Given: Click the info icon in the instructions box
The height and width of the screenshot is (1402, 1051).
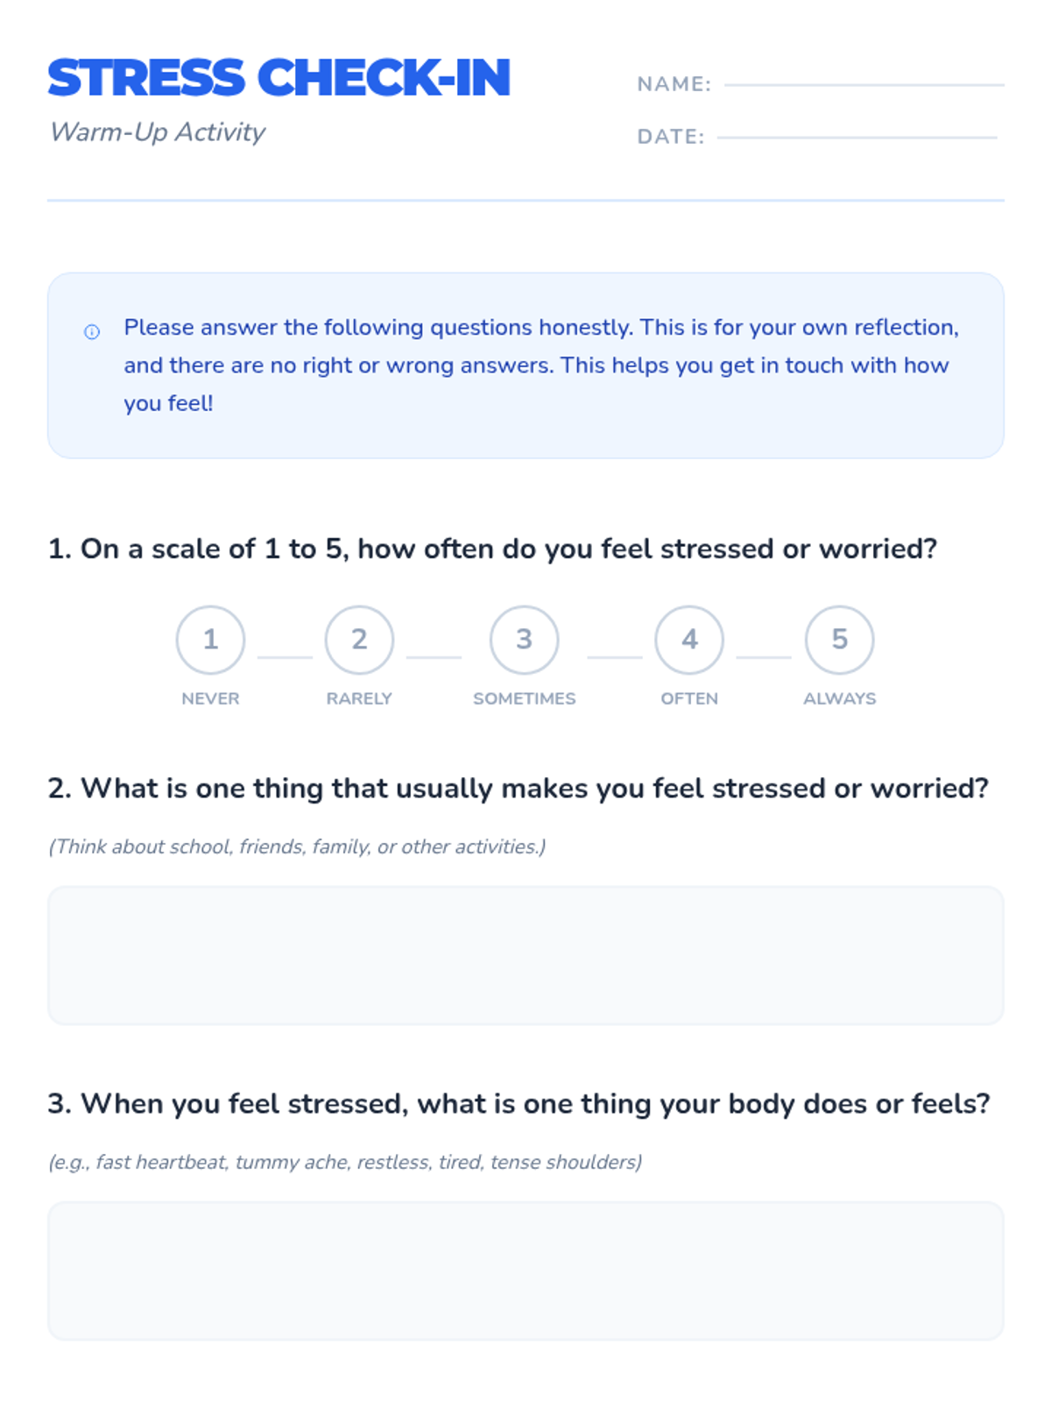Looking at the screenshot, I should 92,332.
